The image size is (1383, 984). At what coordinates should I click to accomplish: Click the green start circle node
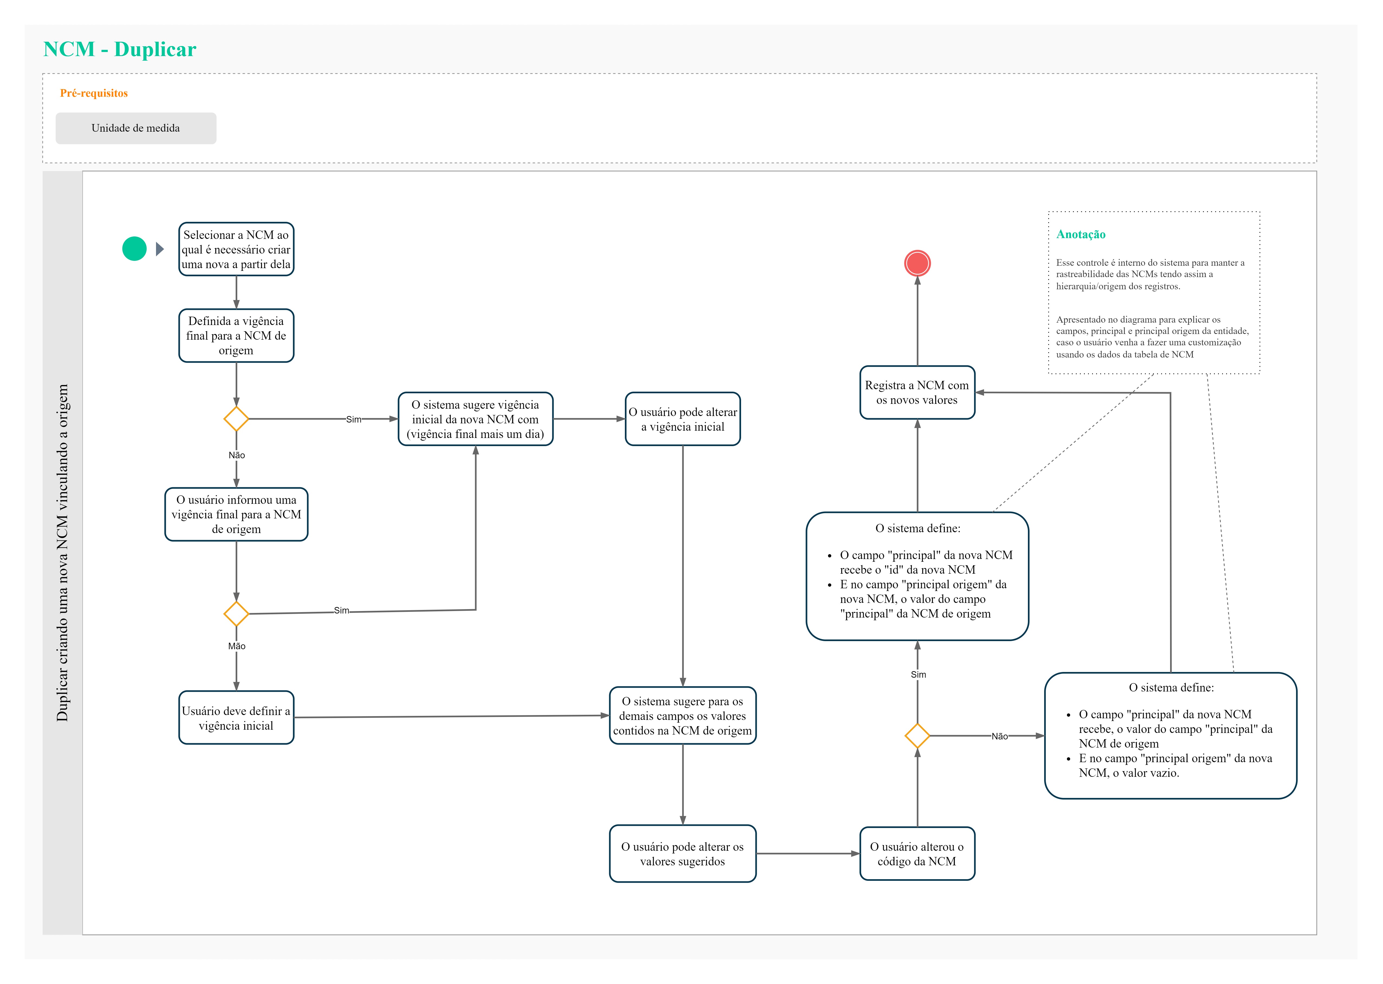(135, 248)
